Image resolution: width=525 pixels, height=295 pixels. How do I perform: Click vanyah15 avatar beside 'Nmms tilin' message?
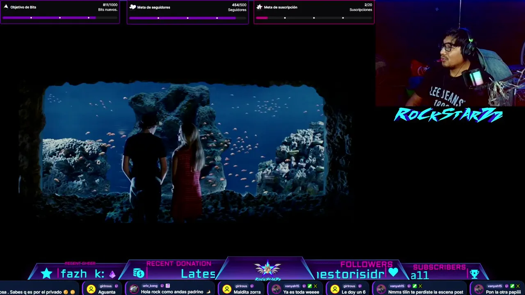click(x=381, y=289)
